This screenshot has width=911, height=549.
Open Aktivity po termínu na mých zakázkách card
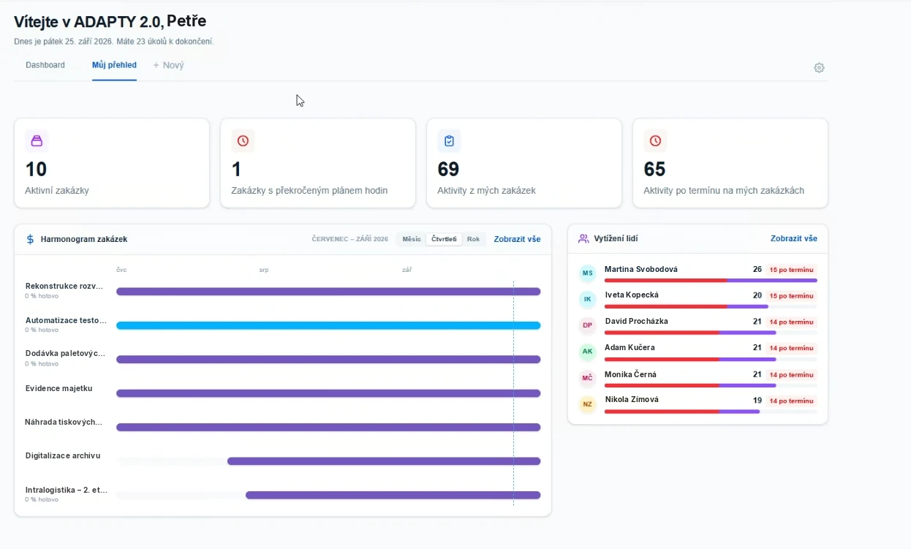point(730,163)
